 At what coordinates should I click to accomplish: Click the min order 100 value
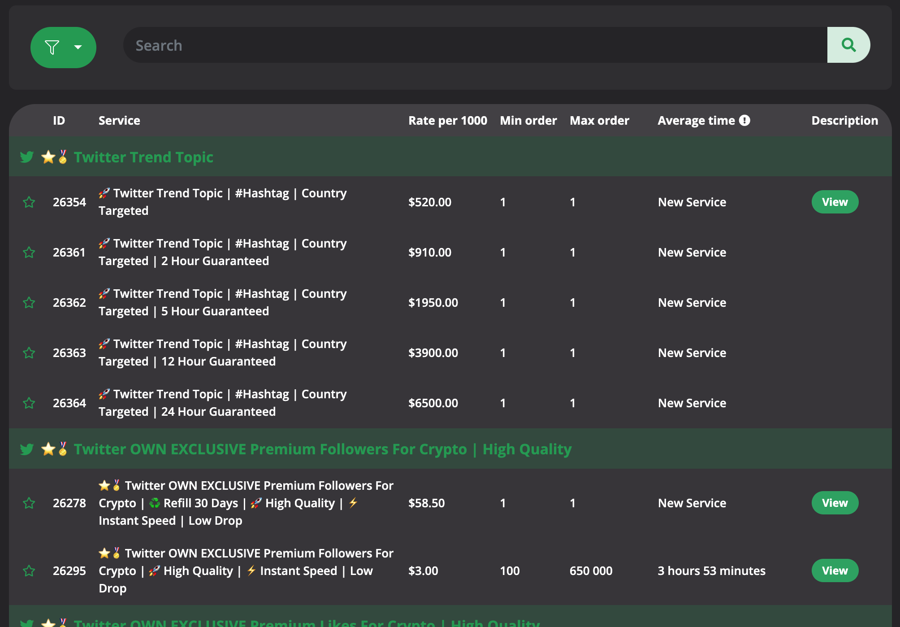510,571
